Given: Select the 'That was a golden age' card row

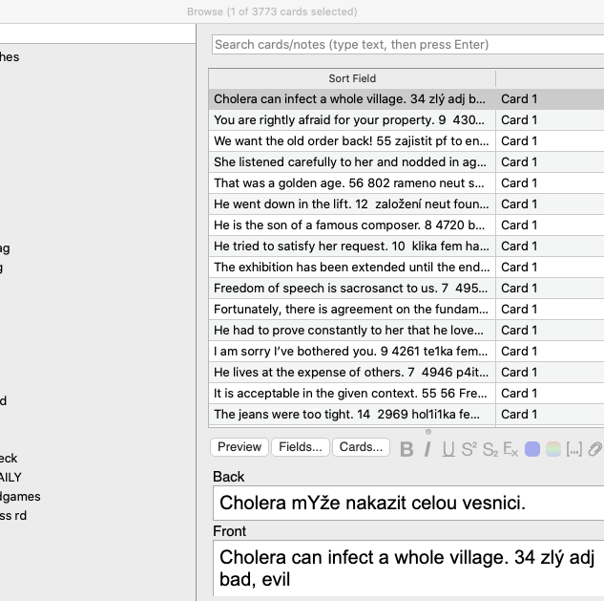Looking at the screenshot, I should (x=350, y=182).
